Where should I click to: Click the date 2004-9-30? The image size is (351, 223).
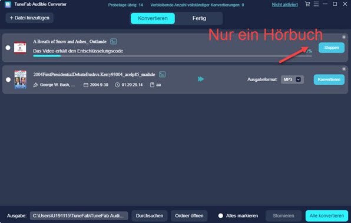tap(99, 85)
